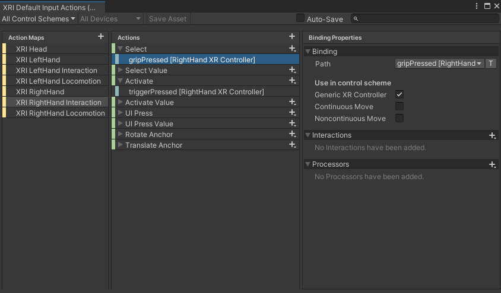
Task: Select gripPressed RightHand XR Controller binding
Action: click(x=205, y=59)
